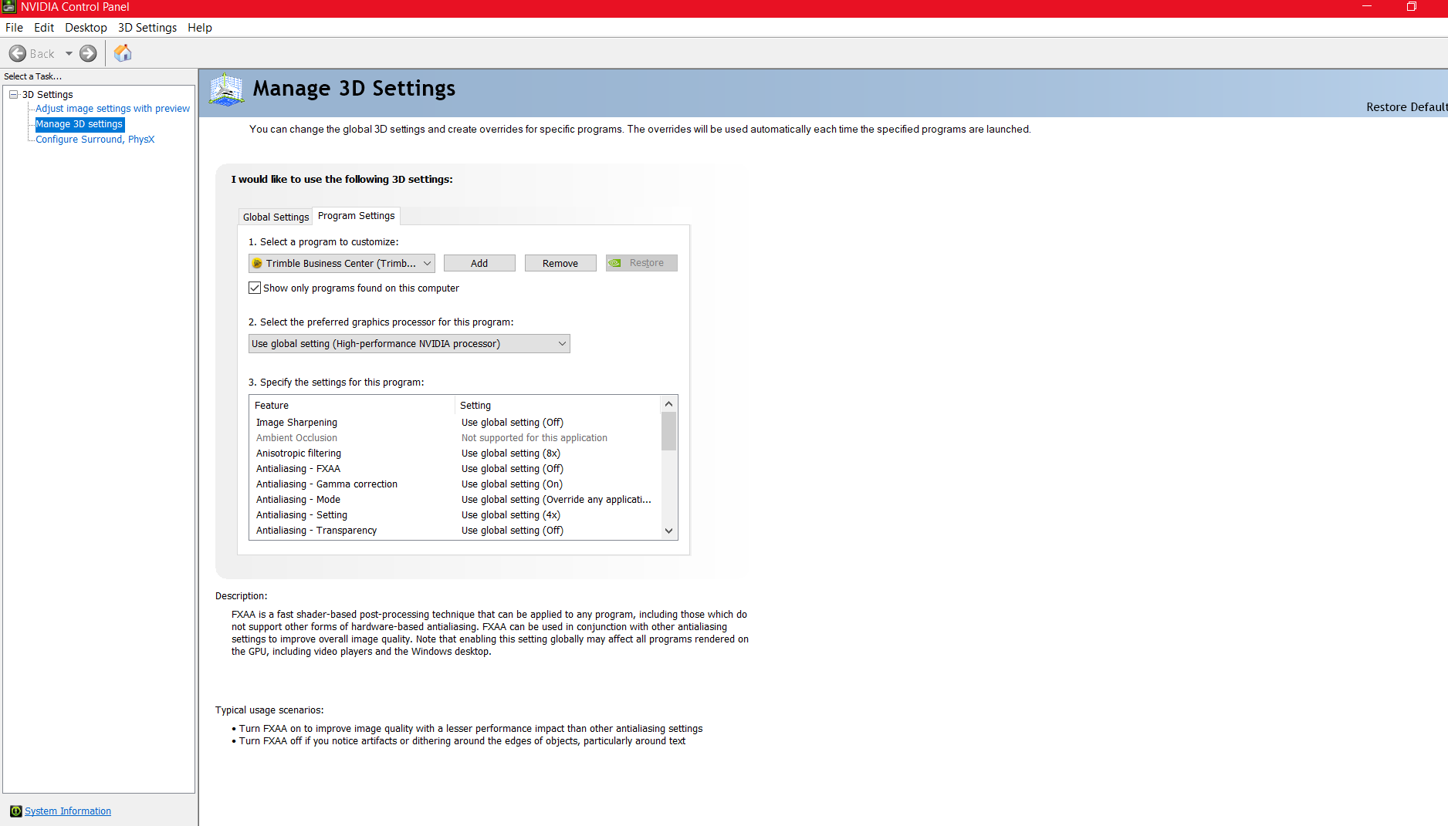Click the NVIDIA Control Panel title icon
The width and height of the screenshot is (1448, 826).
point(9,7)
